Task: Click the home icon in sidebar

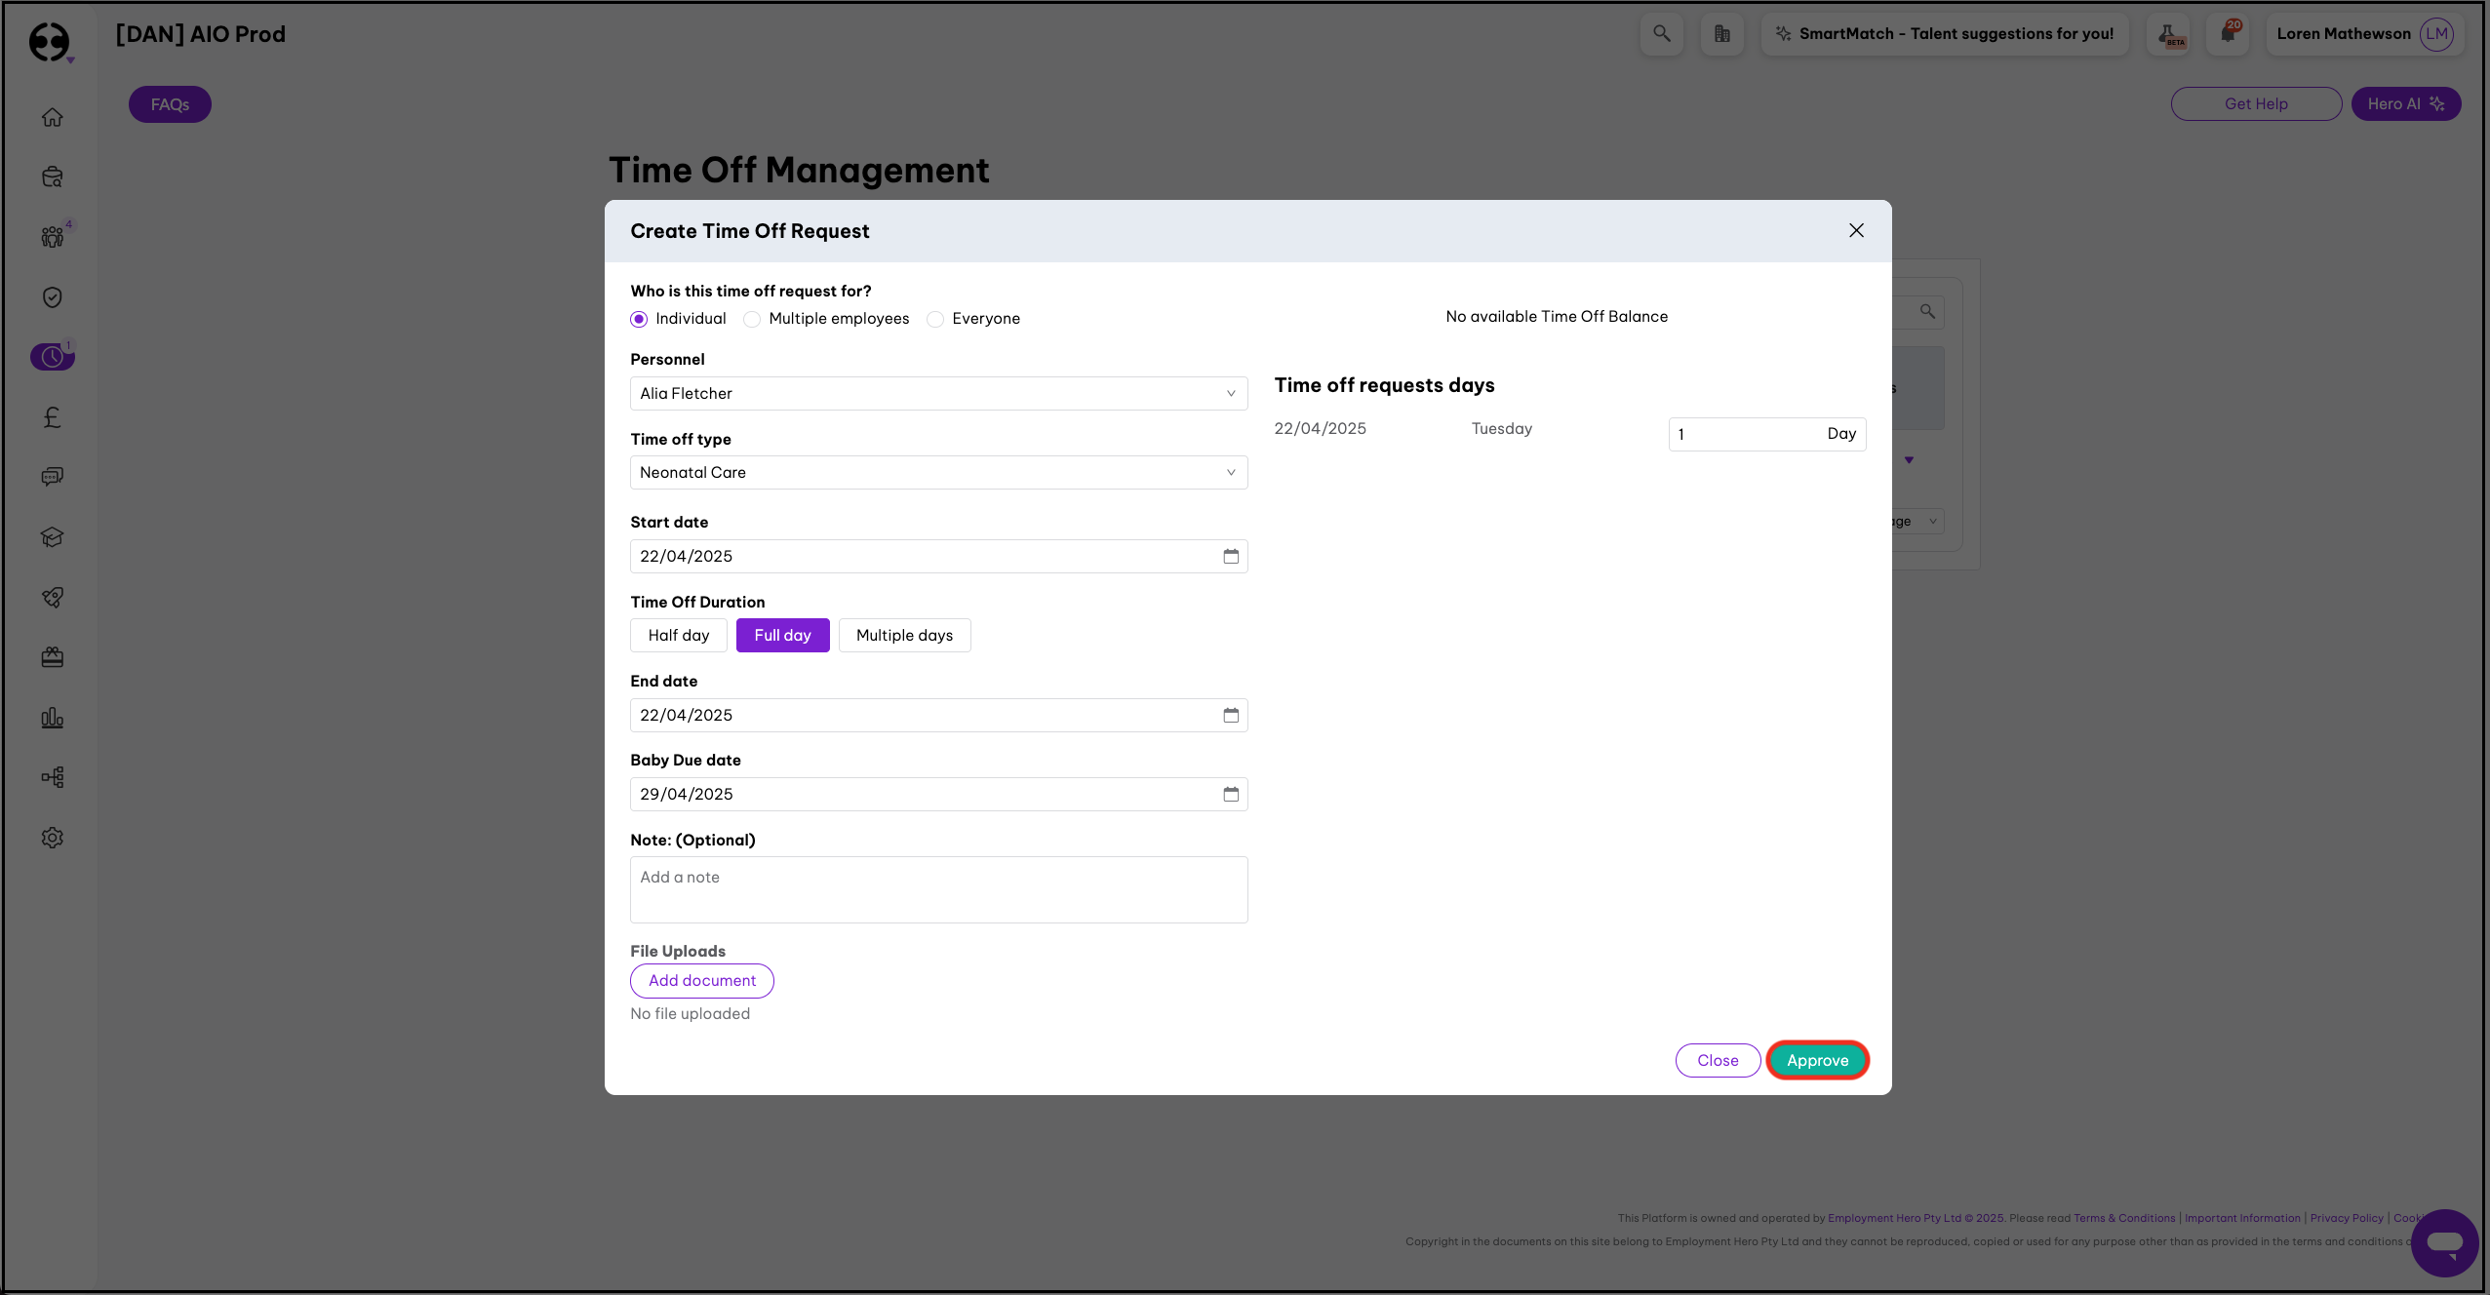Action: click(53, 117)
